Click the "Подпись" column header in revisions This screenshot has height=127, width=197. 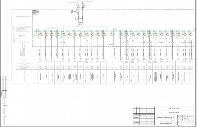coord(149,114)
